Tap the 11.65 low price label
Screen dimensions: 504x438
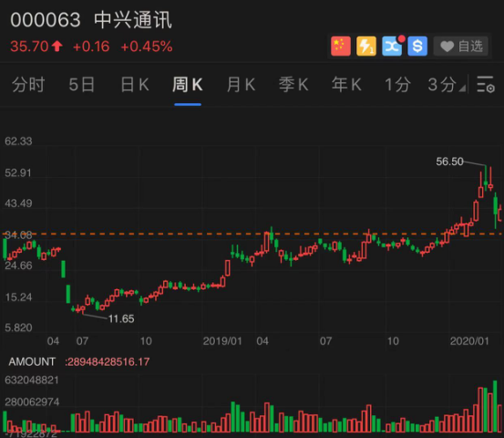click(x=121, y=318)
